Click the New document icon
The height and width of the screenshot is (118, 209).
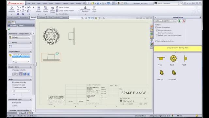point(88,3)
